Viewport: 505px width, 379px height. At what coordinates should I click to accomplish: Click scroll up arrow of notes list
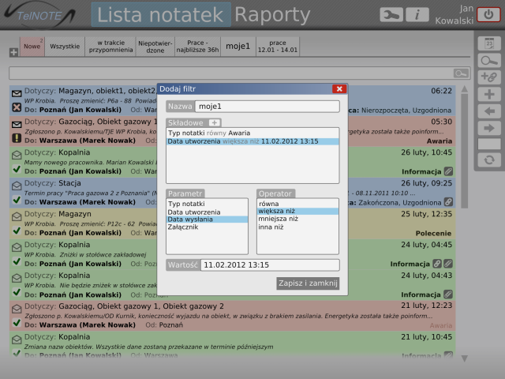(465, 89)
